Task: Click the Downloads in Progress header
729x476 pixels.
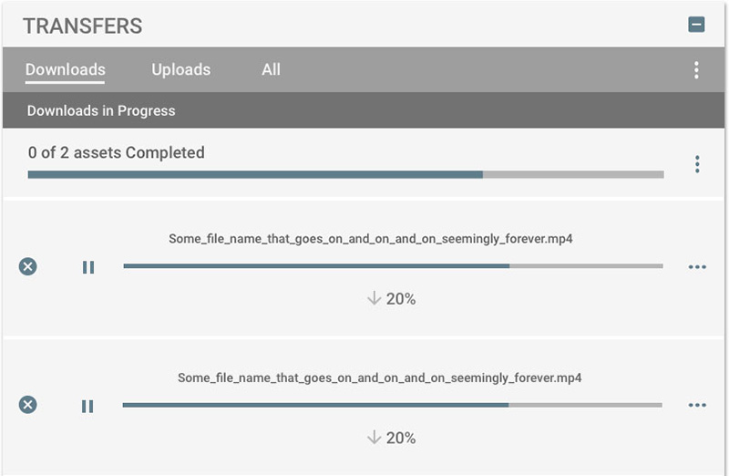Action: point(101,110)
